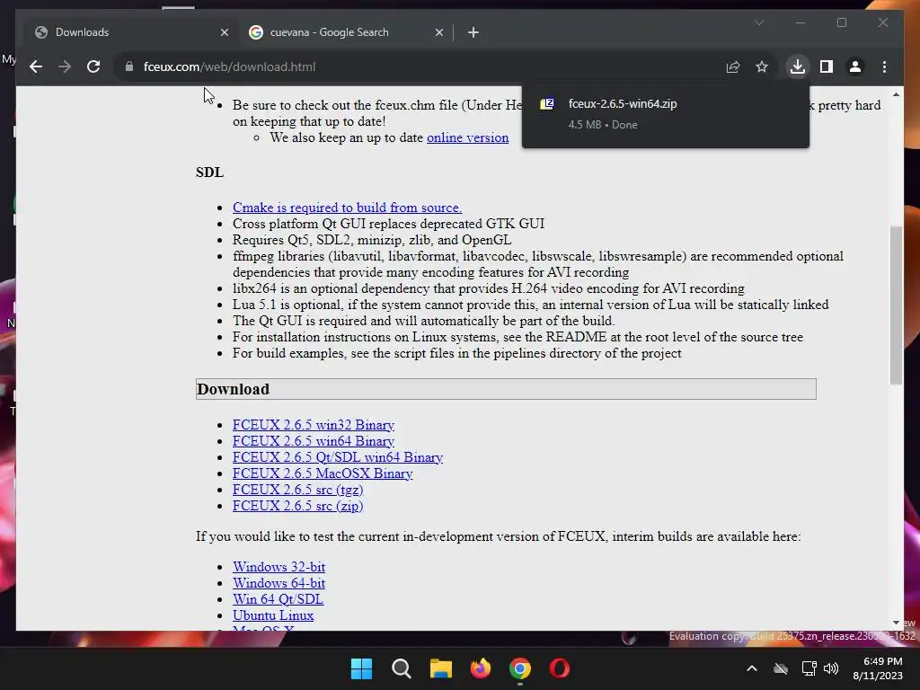
Task: Open the Win 64 Qt/SDL interim build link
Action: tap(278, 599)
